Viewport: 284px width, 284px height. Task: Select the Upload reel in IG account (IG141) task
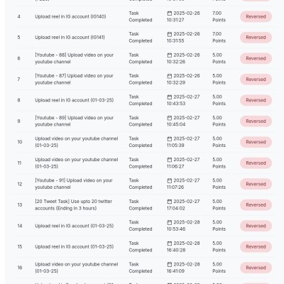70,38
